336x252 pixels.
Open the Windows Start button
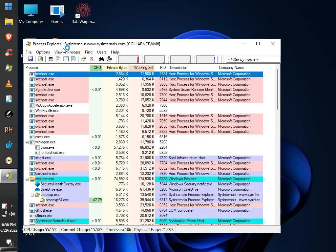coord(9,7)
